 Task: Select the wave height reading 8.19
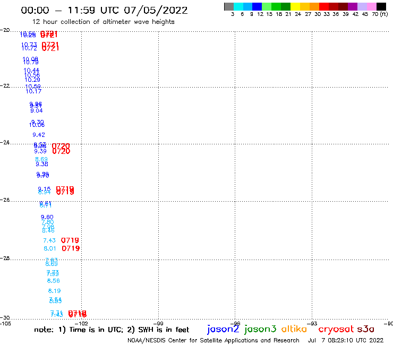click(54, 291)
